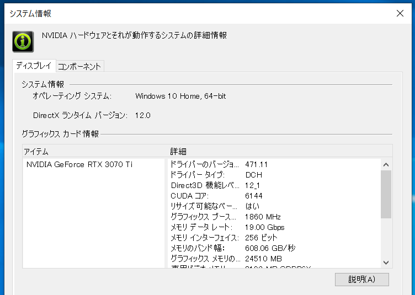The width and height of the screenshot is (415, 295).
Task: Select the ドライバー タイプ row label
Action: [x=198, y=175]
